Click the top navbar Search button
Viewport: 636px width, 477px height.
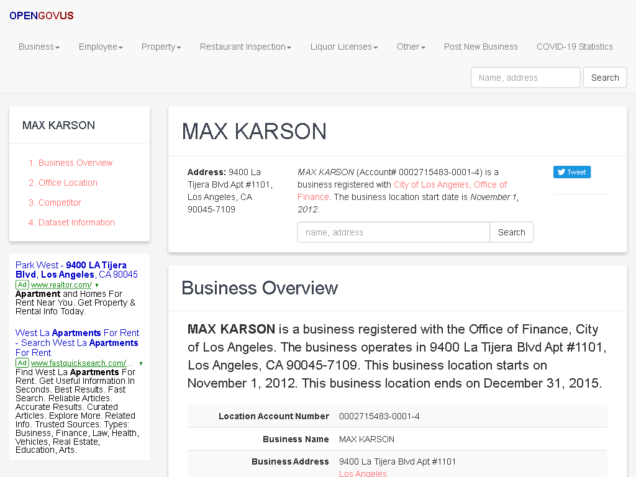pos(605,78)
